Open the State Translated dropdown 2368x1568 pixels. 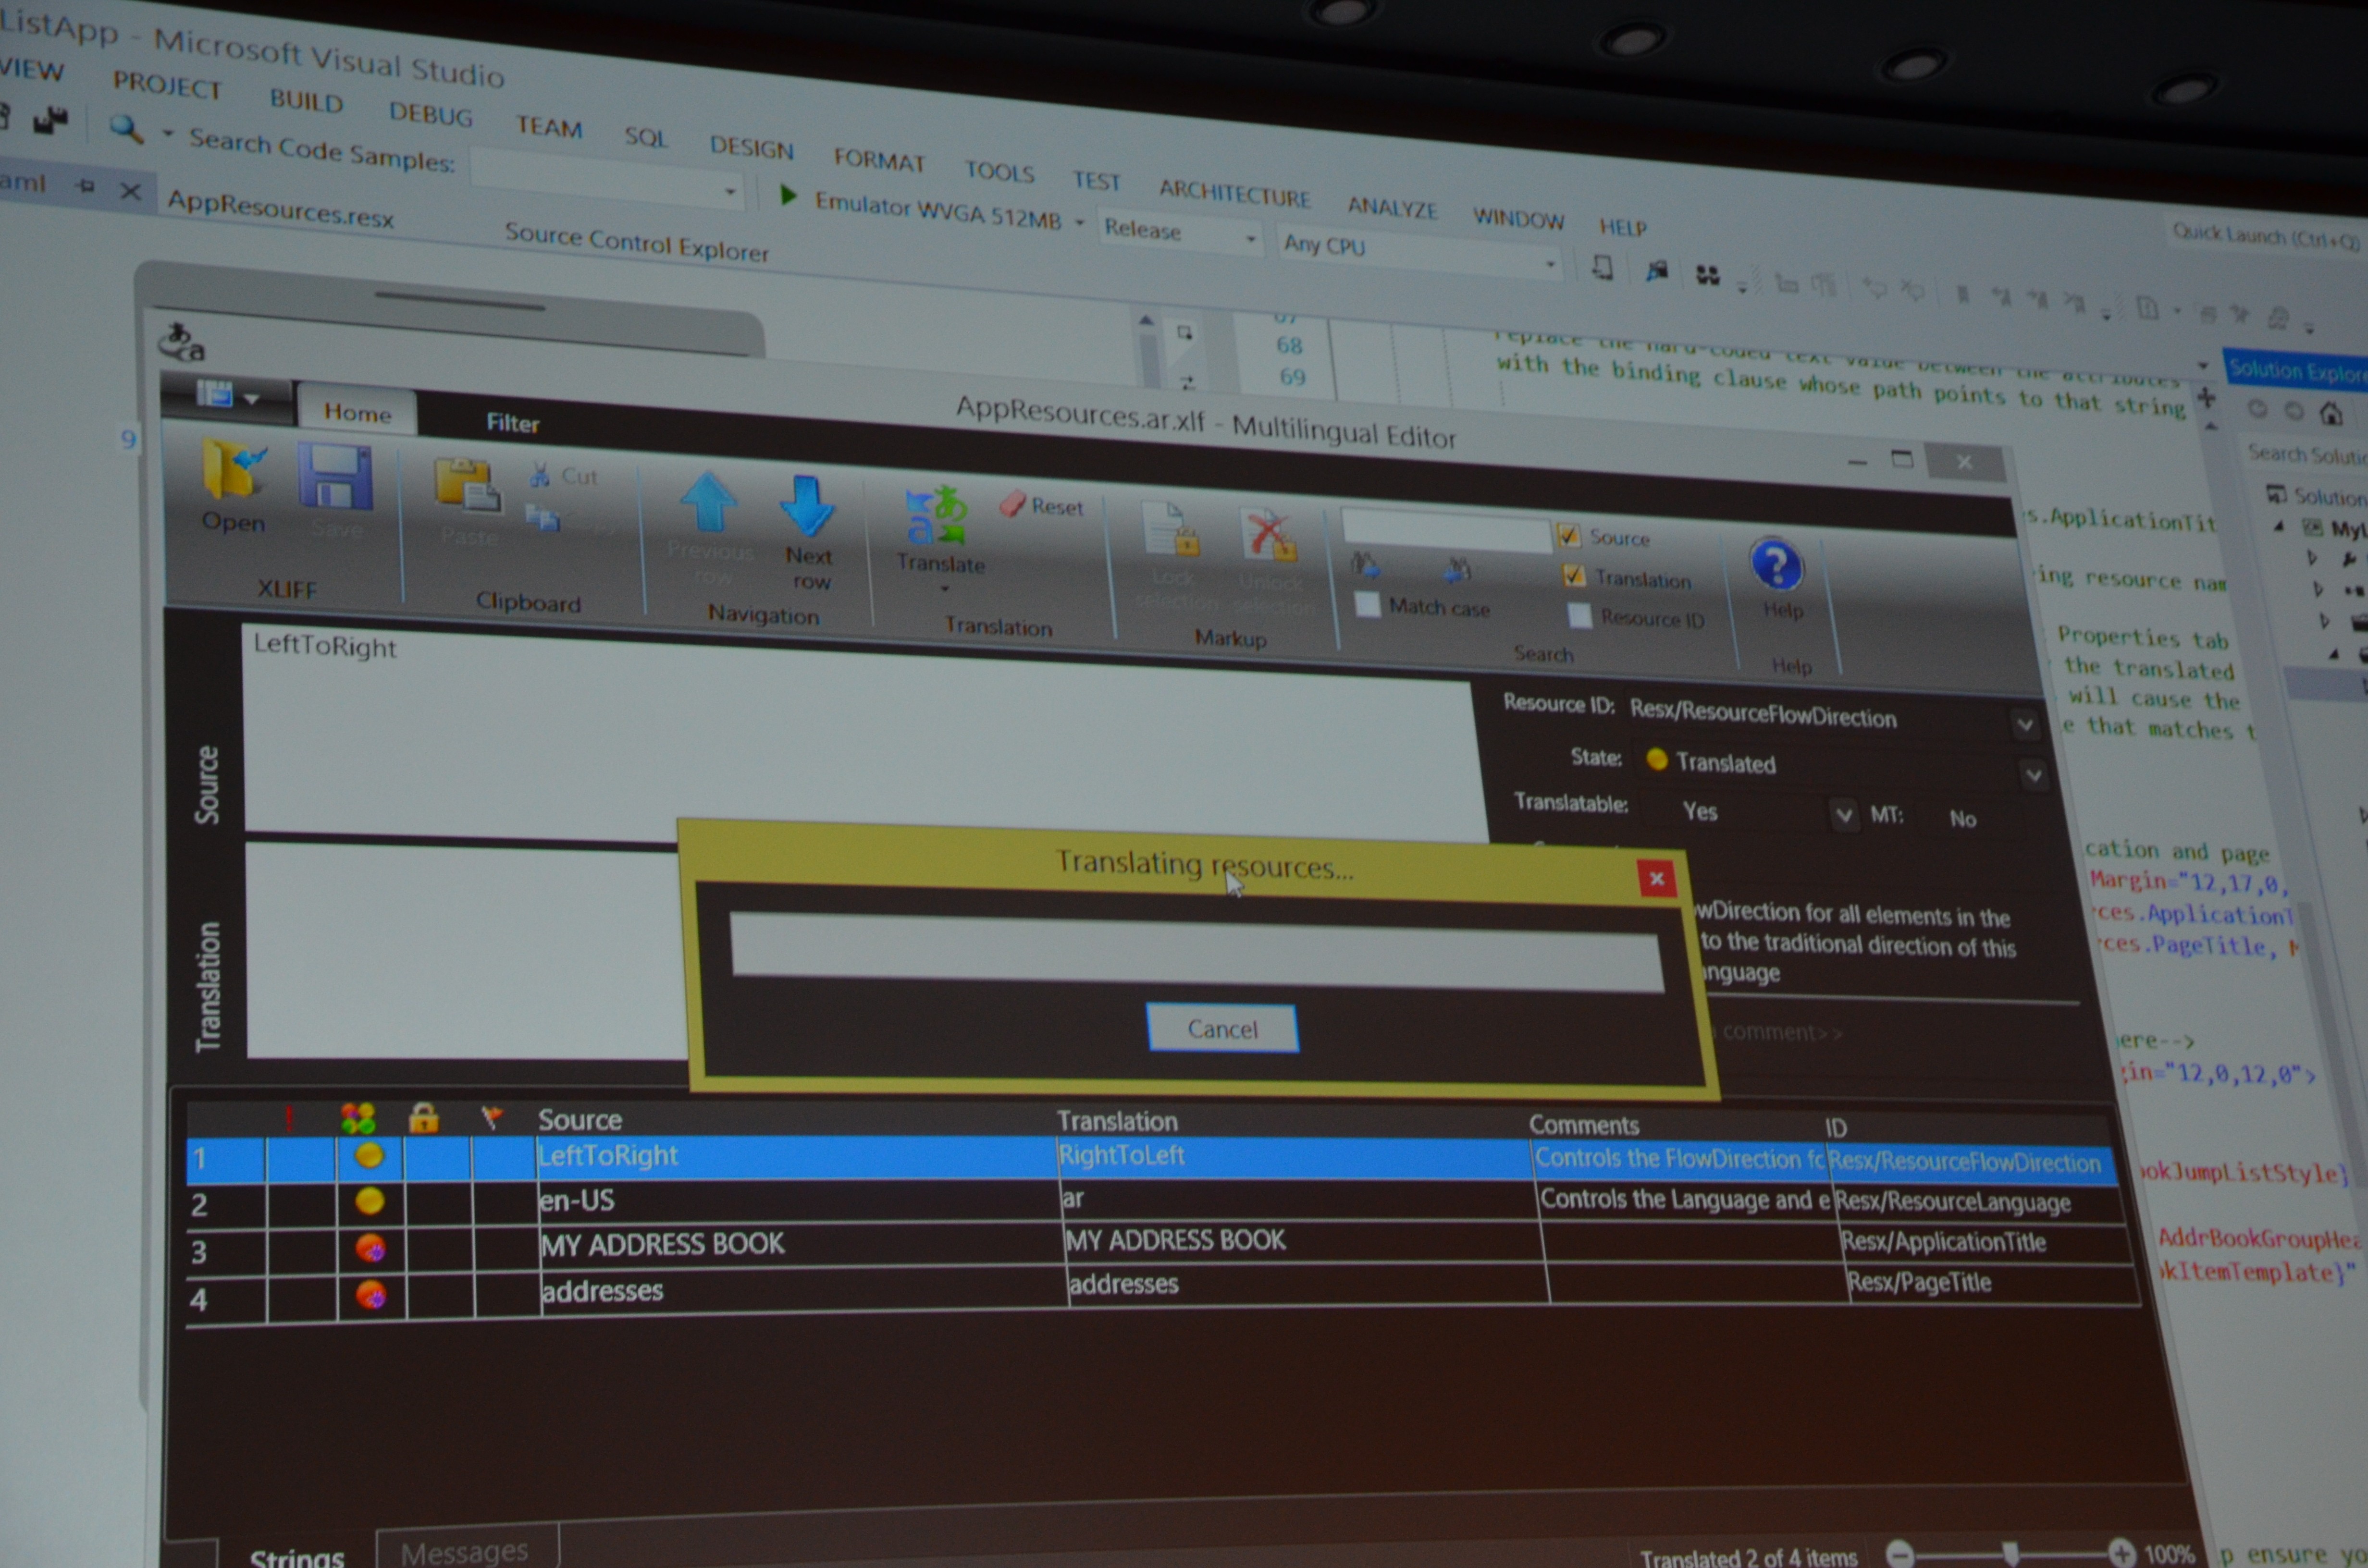(x=2033, y=775)
